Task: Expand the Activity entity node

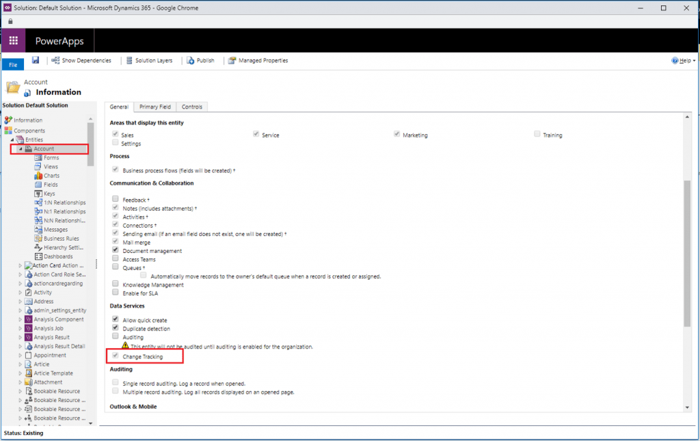Action: 20,293
